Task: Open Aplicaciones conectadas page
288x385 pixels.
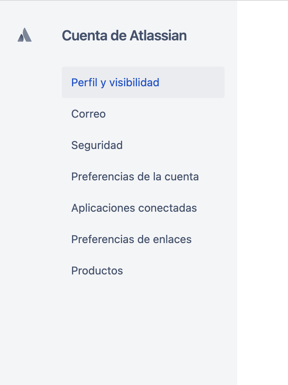Action: [134, 208]
